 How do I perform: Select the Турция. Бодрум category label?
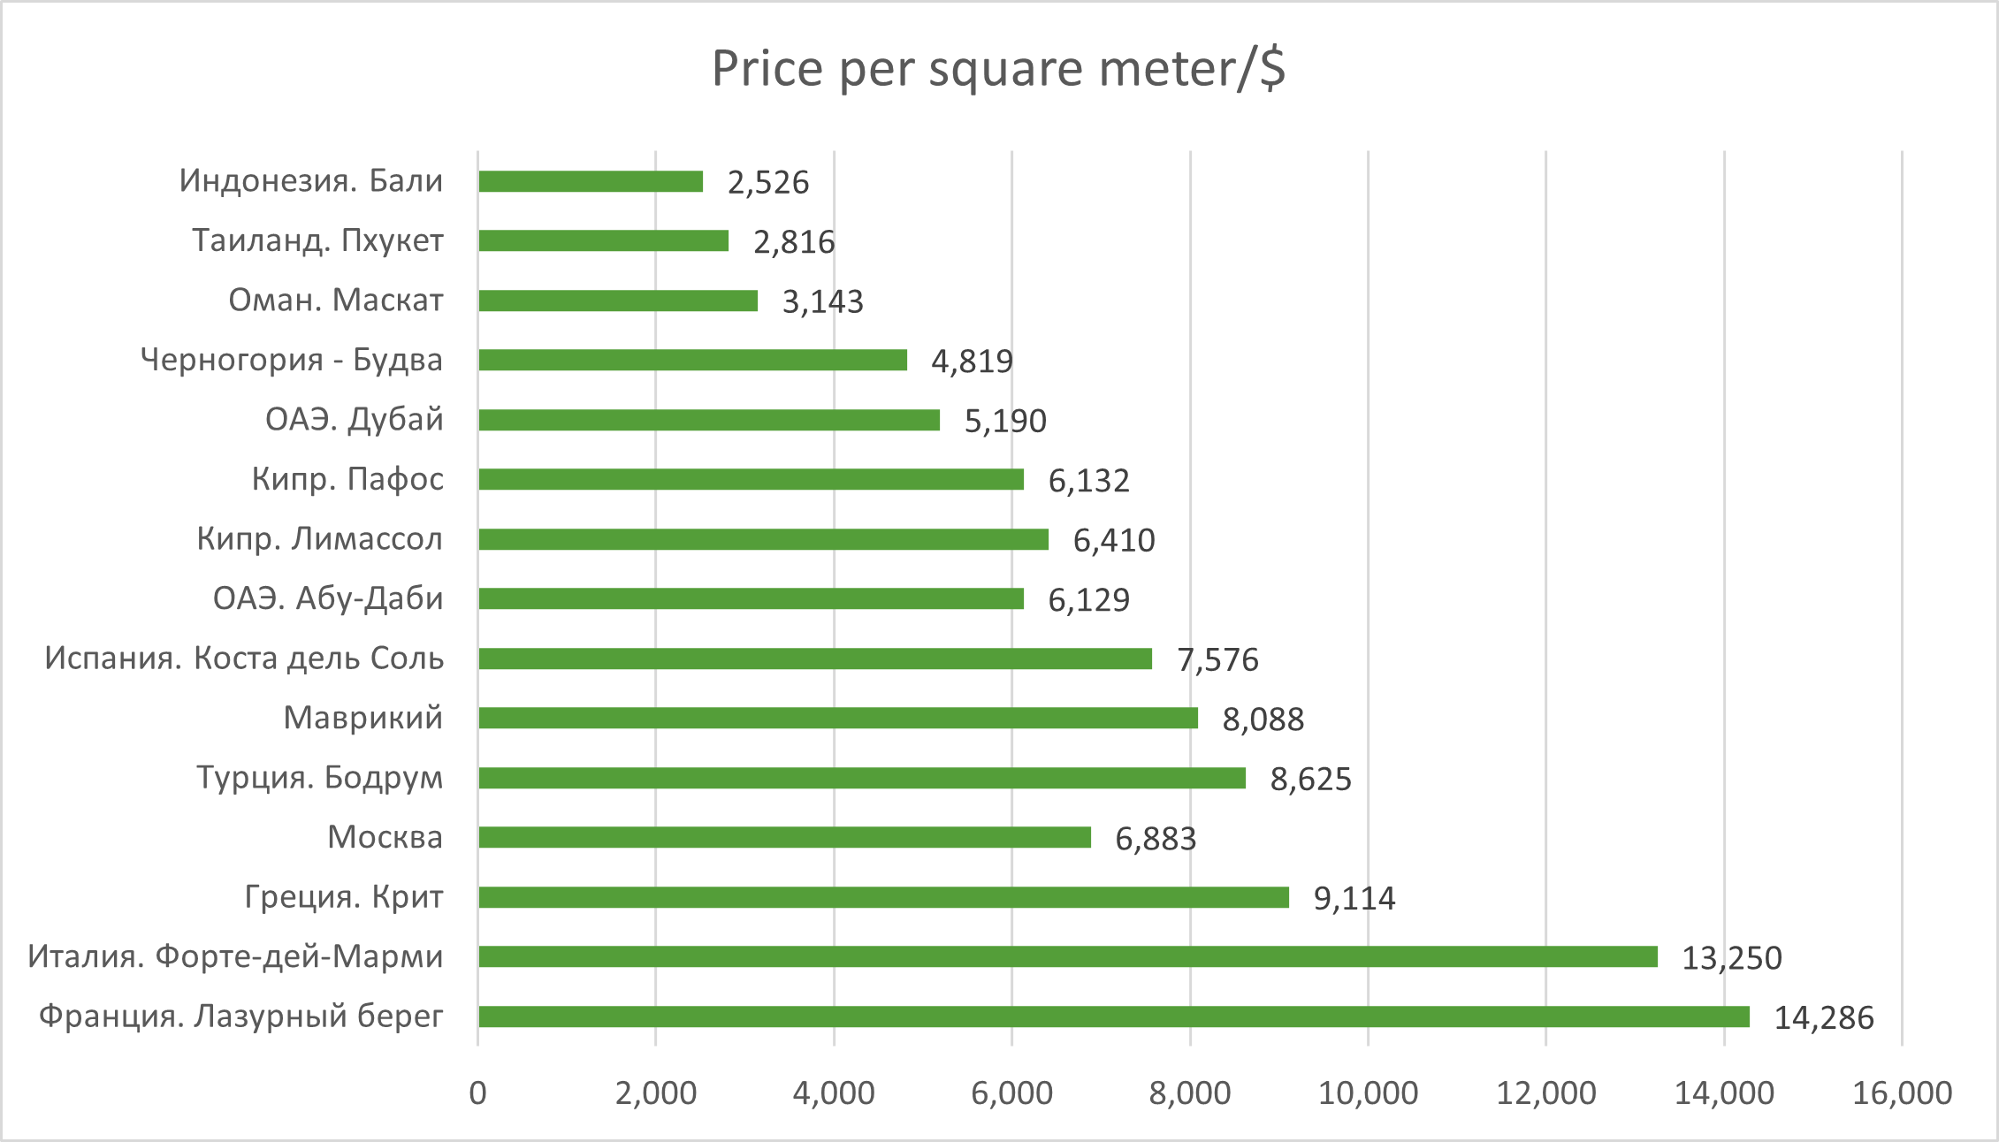coord(319,778)
